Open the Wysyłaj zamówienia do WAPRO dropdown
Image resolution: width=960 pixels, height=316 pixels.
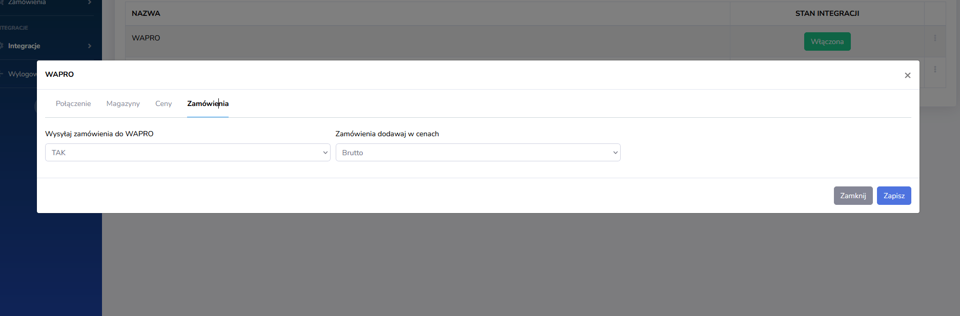[x=188, y=153]
